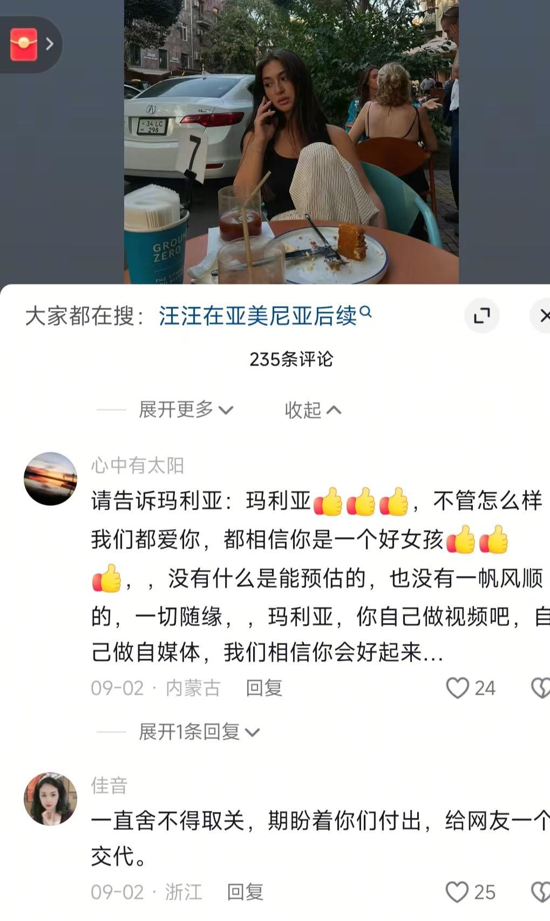This screenshot has width=550, height=921.
Task: Tap search magnifier icon beside trending topic
Action: [365, 311]
